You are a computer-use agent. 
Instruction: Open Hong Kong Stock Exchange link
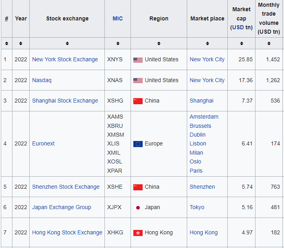[67, 232]
